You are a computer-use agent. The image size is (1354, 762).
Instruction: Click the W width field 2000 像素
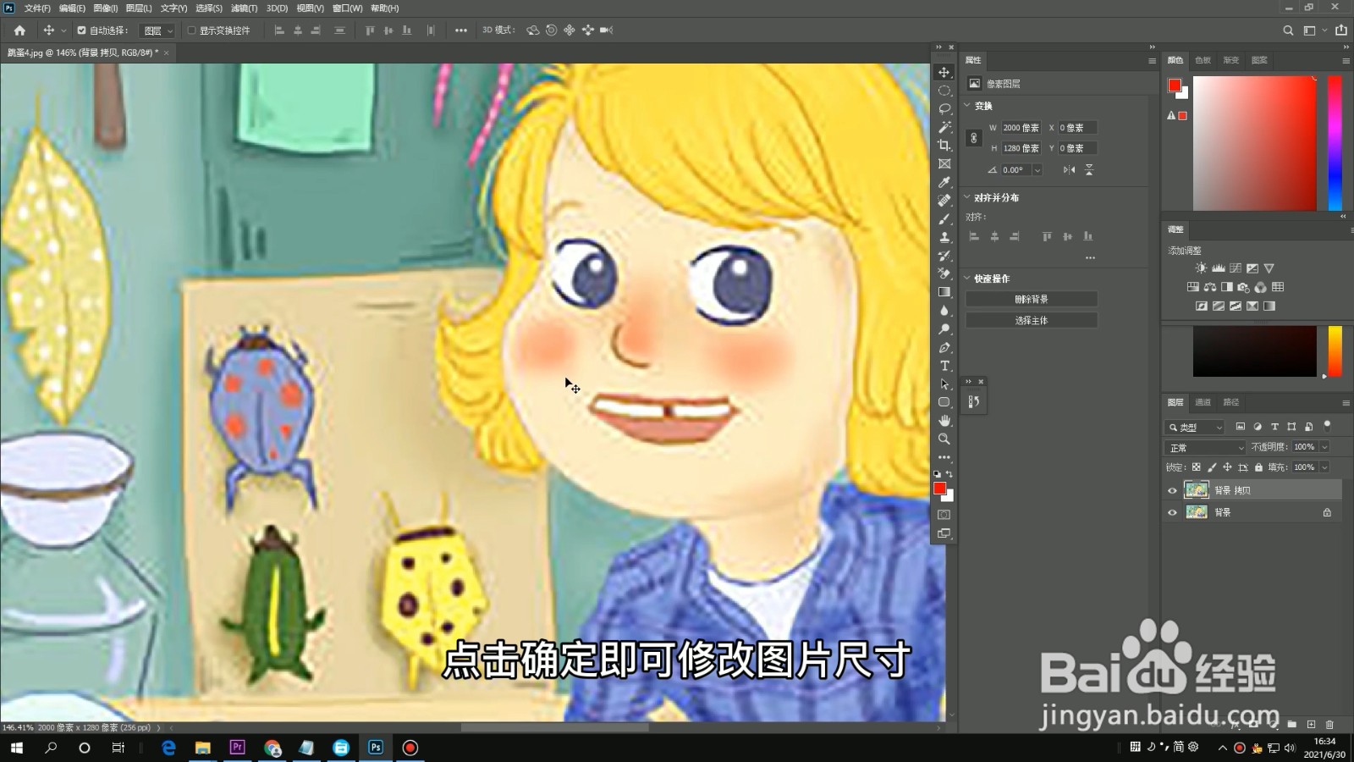pos(1021,128)
